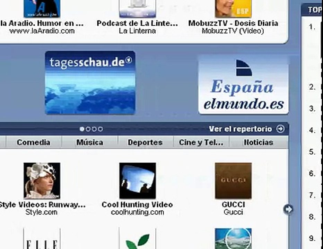
Task: Open the la Aradio podcast artwork
Action: click(x=42, y=8)
